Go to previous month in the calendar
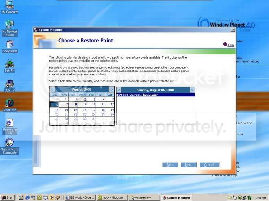Screen dimensions: 269x201 point(52,90)
